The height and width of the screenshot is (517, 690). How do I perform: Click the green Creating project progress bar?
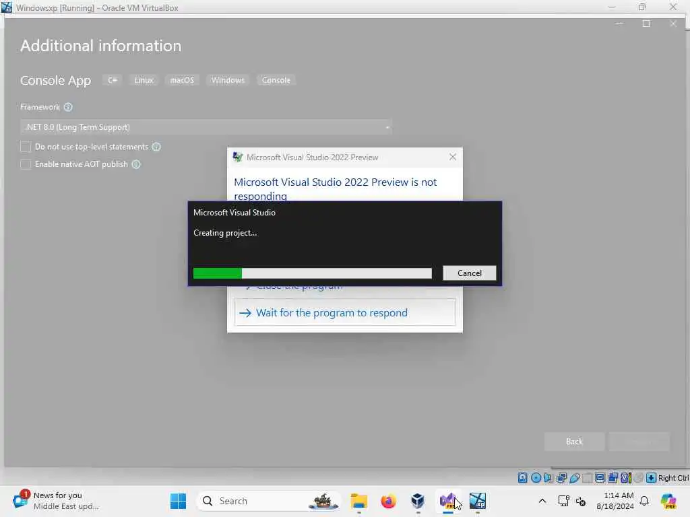pyautogui.click(x=313, y=273)
